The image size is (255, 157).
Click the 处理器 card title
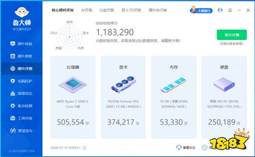[73, 67]
